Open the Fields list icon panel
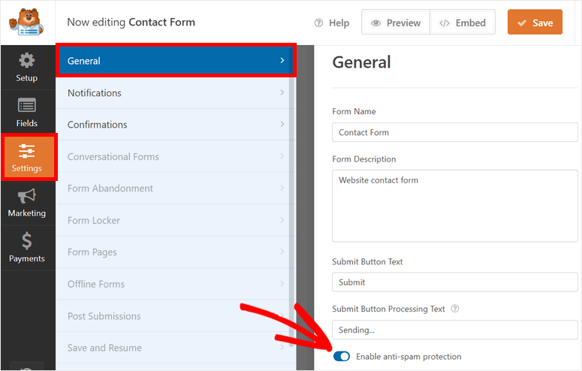Image resolution: width=582 pixels, height=371 pixels. 27,107
